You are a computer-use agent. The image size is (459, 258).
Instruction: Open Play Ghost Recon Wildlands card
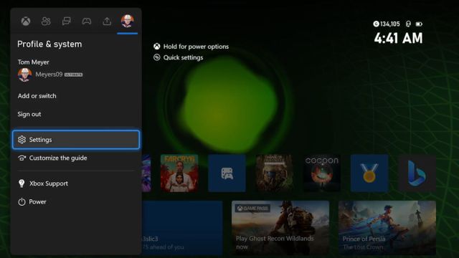(280, 228)
